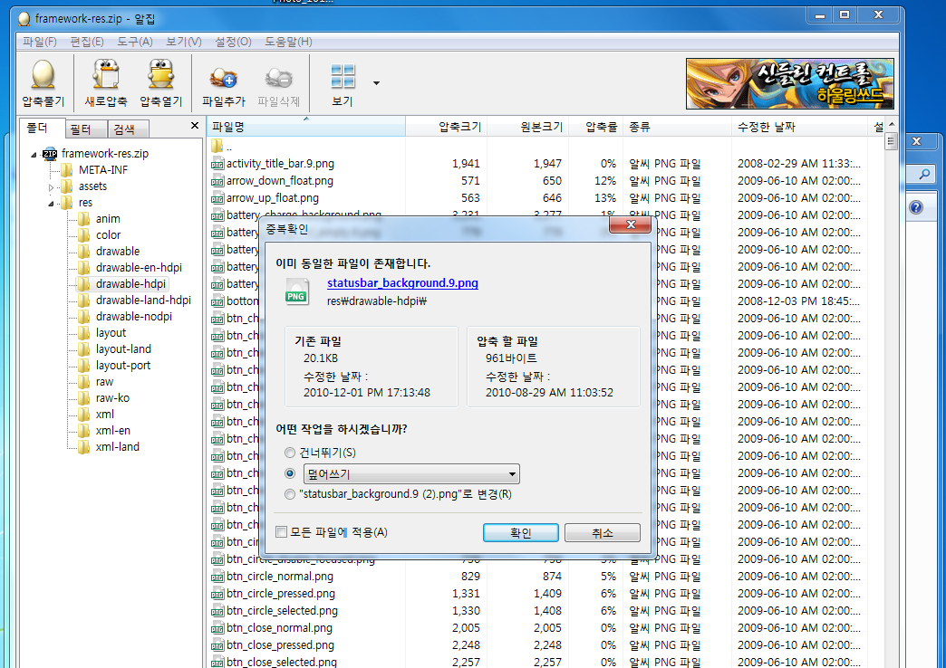
Task: Click the 취소 (Cancel) button
Action: tap(603, 533)
